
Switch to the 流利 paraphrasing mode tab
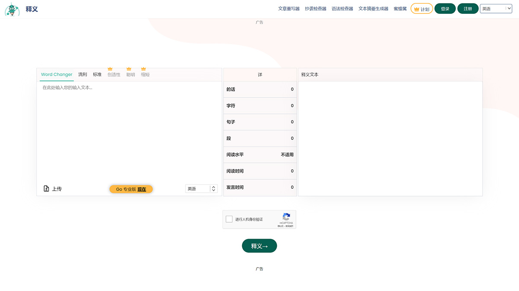tap(83, 74)
